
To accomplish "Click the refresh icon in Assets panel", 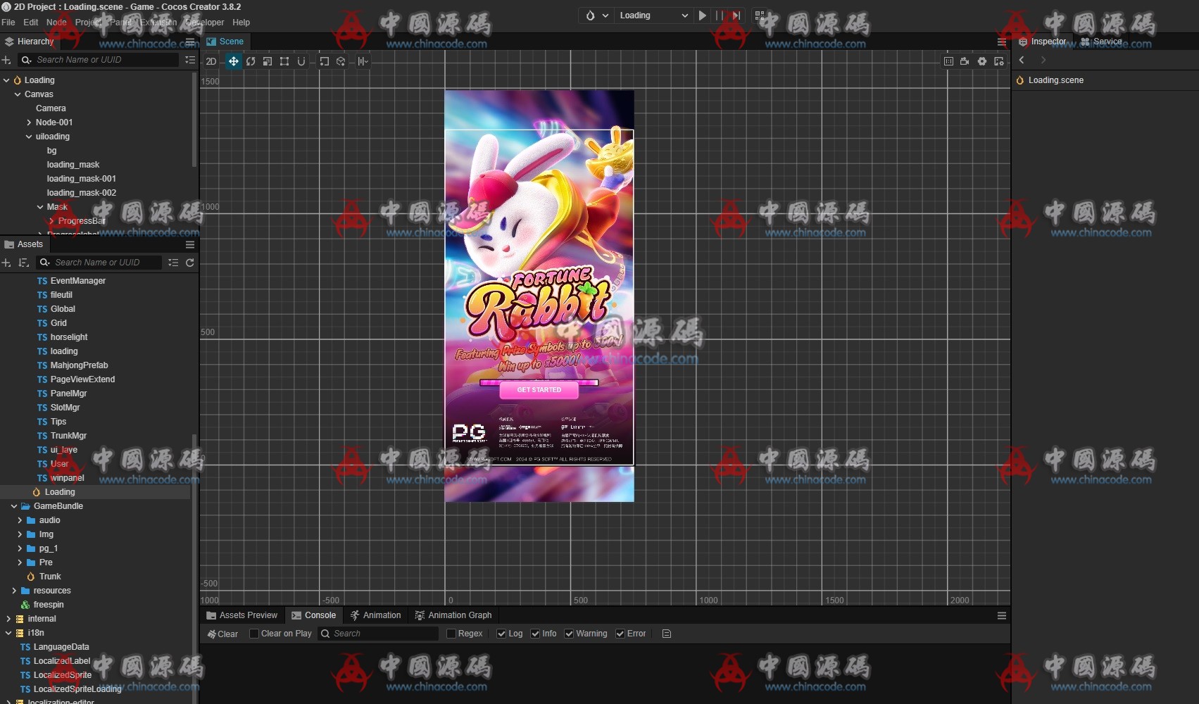I will 190,263.
